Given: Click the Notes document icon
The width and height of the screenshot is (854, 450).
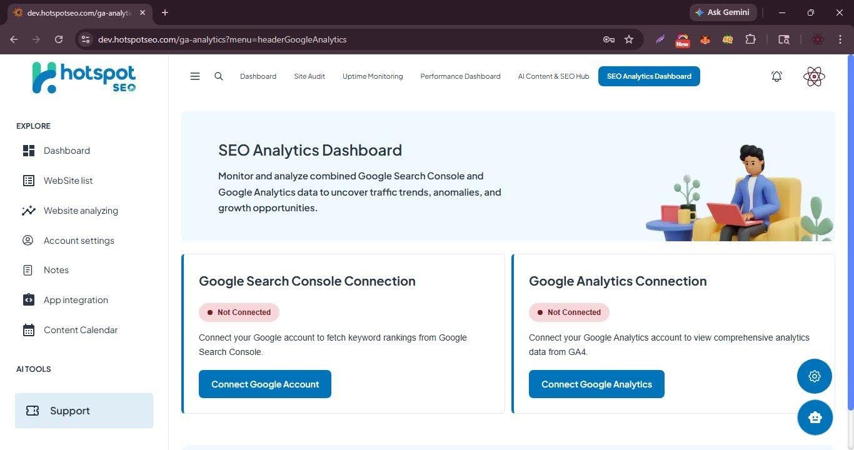Looking at the screenshot, I should click(28, 270).
